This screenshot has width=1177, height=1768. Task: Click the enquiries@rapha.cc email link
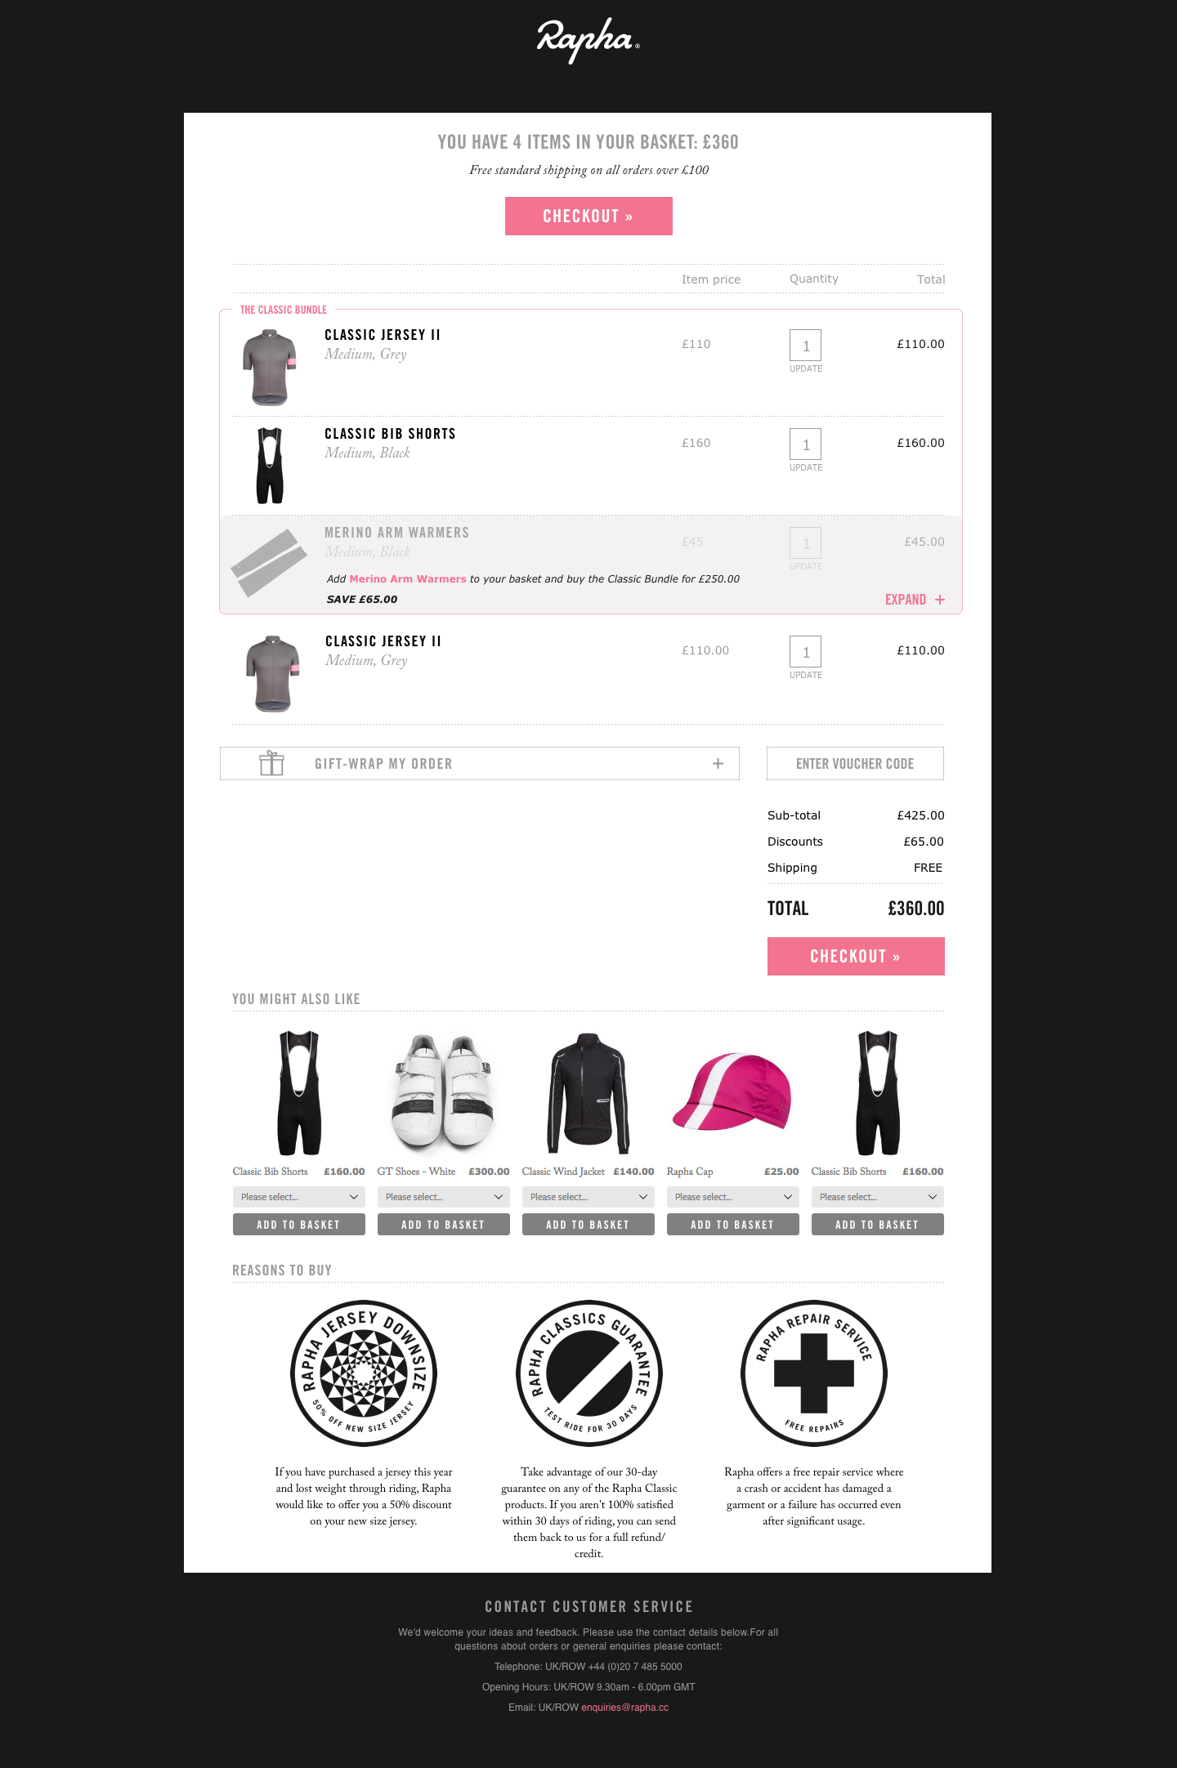point(624,1708)
